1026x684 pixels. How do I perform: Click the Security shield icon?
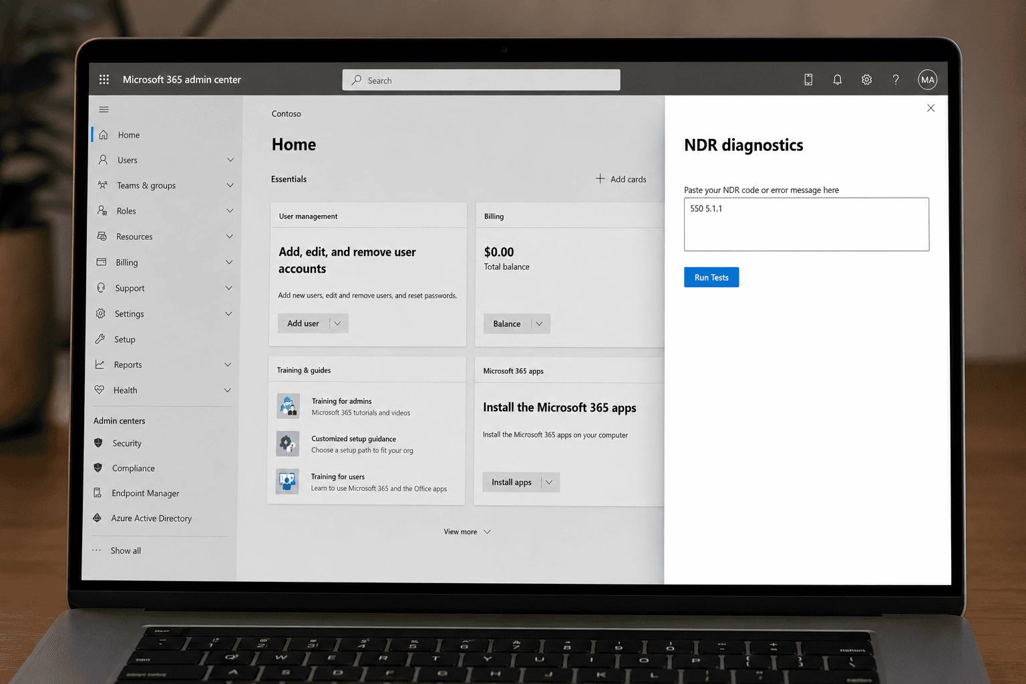(x=99, y=442)
